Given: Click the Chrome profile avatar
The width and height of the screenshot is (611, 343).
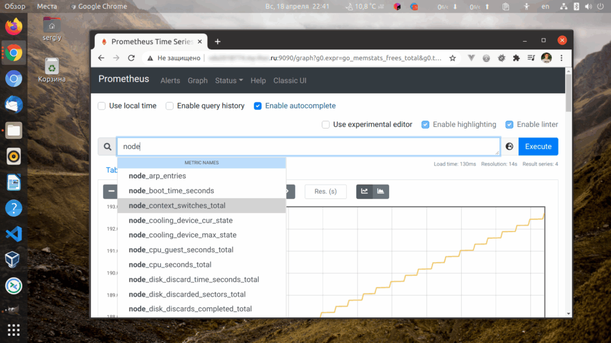Looking at the screenshot, I should click(547, 58).
